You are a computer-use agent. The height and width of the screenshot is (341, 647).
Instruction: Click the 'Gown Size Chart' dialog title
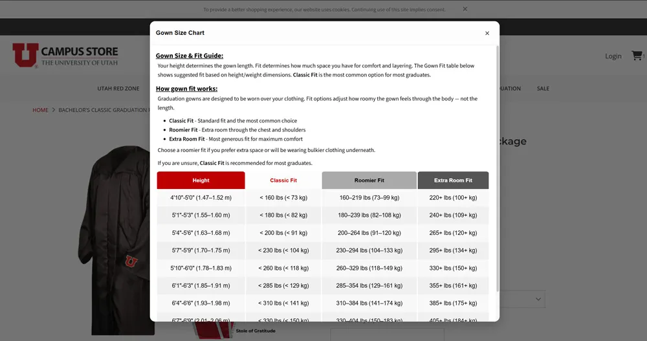click(180, 33)
